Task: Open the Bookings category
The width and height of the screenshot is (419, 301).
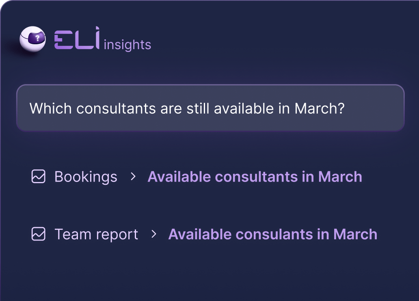Action: 86,177
